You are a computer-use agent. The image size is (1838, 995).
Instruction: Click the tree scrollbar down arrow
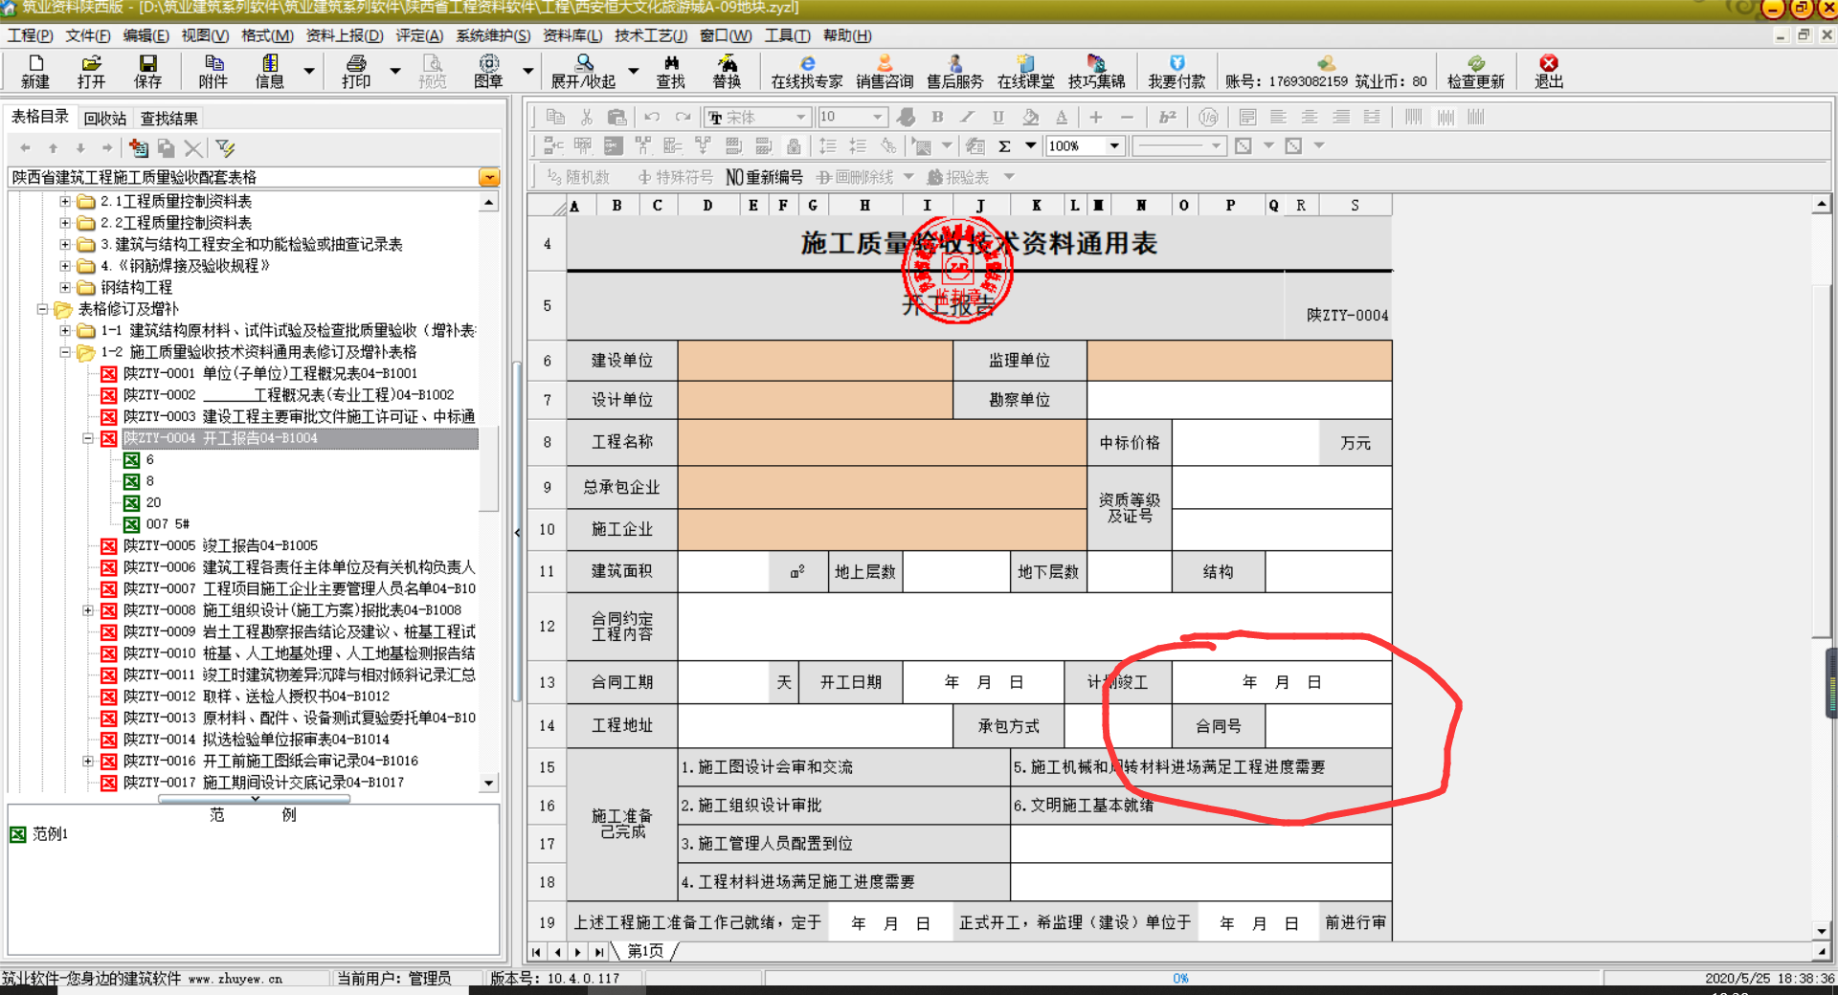tap(489, 783)
